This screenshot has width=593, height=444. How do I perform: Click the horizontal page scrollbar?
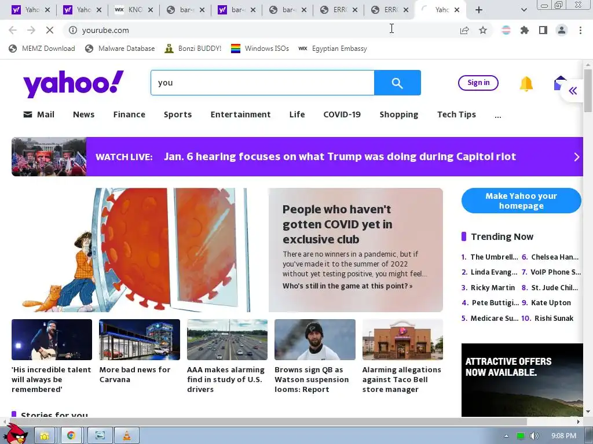point(268,421)
